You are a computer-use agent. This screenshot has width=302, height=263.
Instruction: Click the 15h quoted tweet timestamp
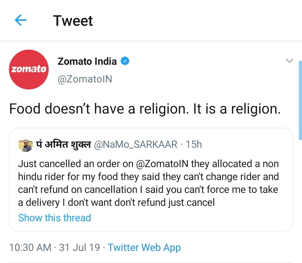pos(194,144)
